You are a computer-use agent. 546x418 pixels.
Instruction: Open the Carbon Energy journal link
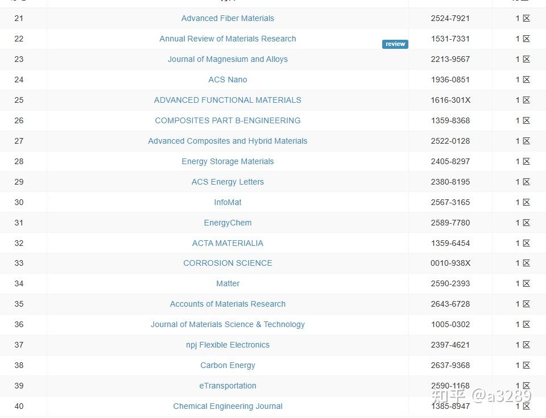pyautogui.click(x=227, y=366)
